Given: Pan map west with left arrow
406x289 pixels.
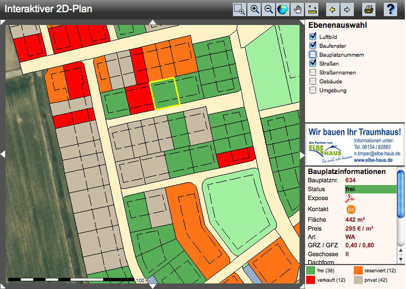Looking at the screenshot, I should coord(3,155).
